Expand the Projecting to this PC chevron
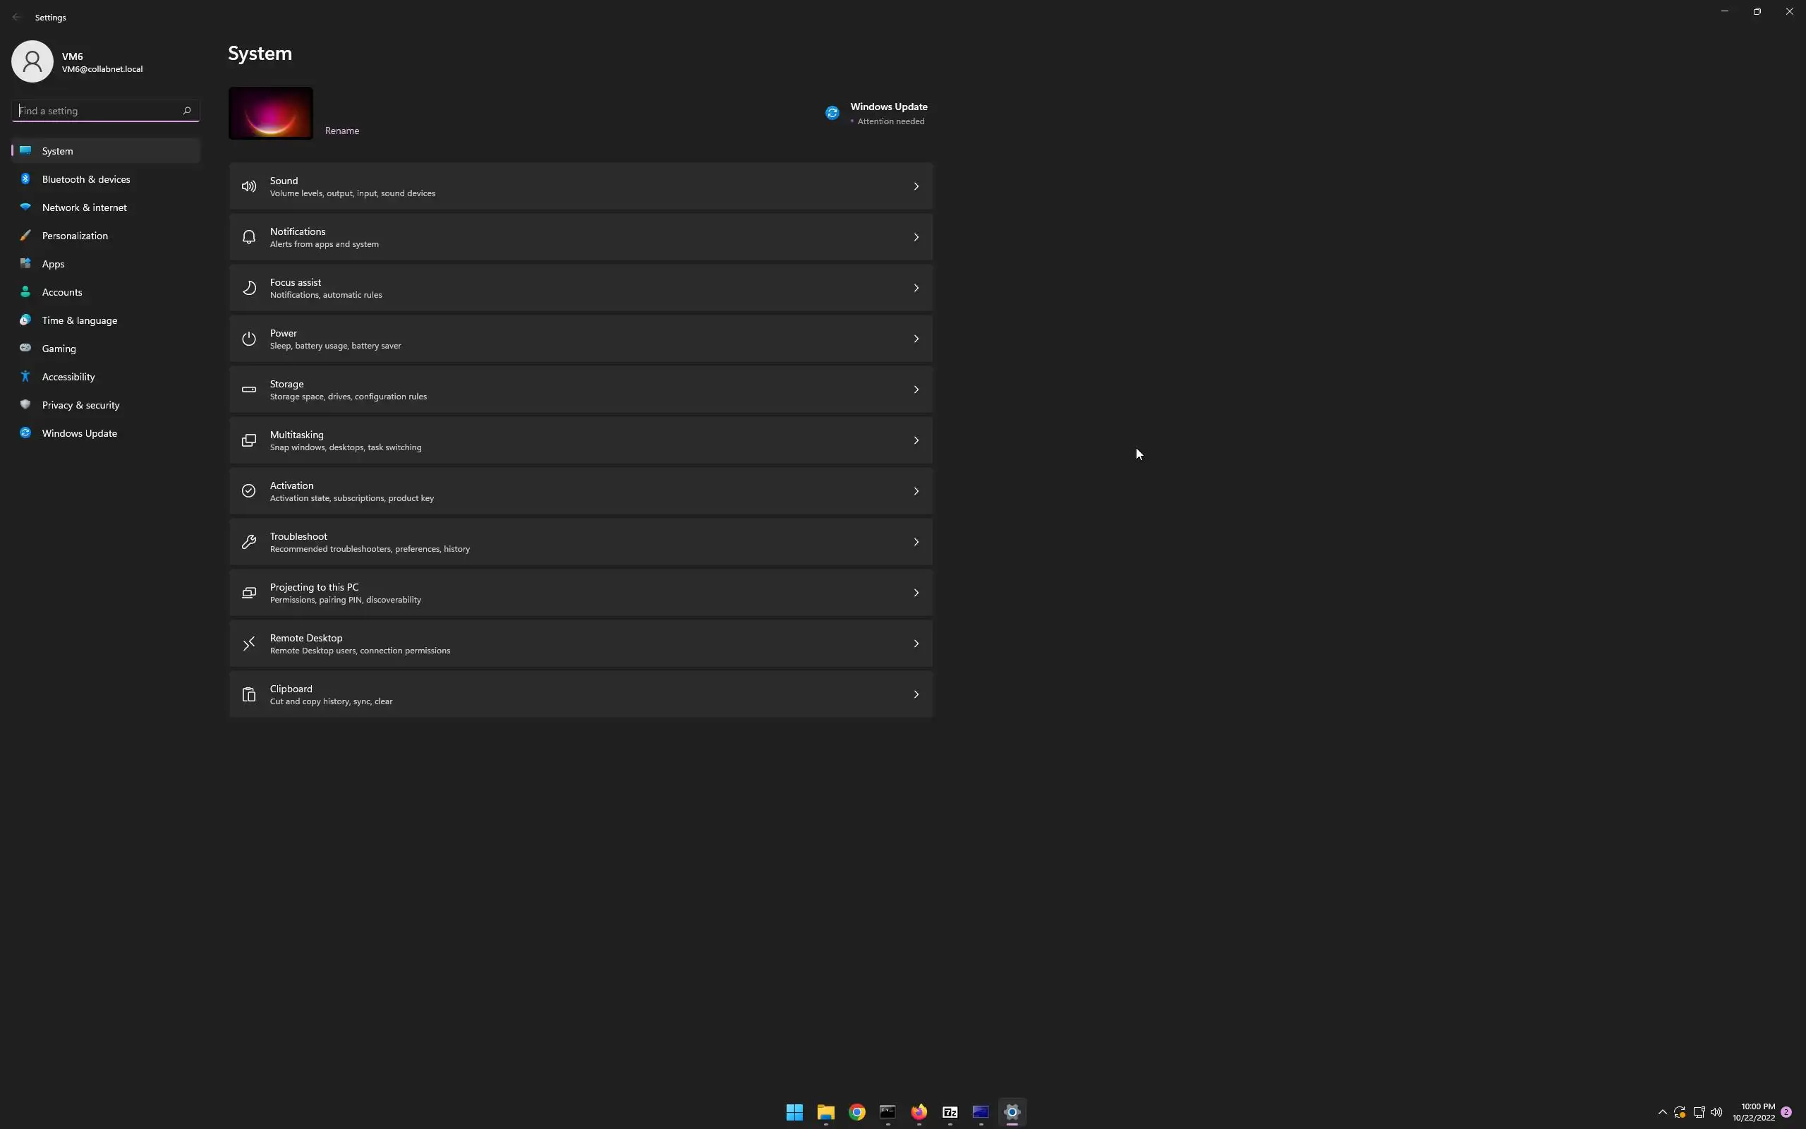The image size is (1806, 1129). tap(916, 593)
